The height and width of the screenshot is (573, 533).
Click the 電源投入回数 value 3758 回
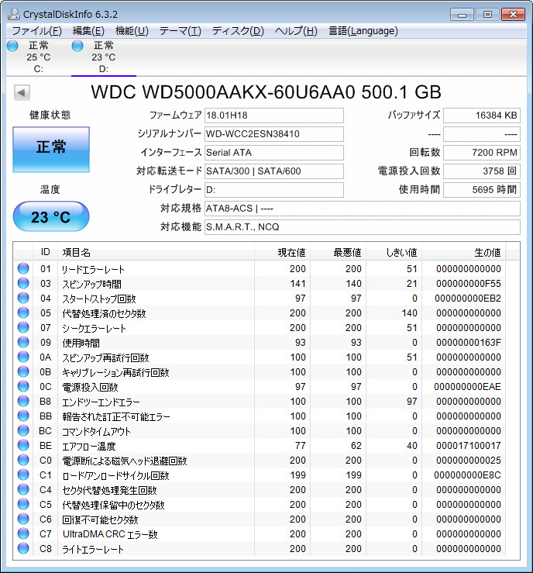482,171
